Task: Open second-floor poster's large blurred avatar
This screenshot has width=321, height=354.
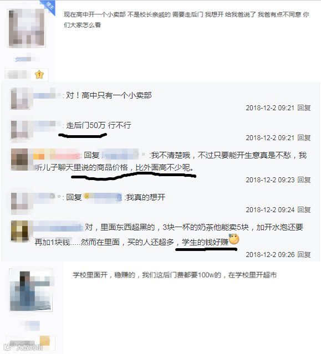Action: point(31,290)
